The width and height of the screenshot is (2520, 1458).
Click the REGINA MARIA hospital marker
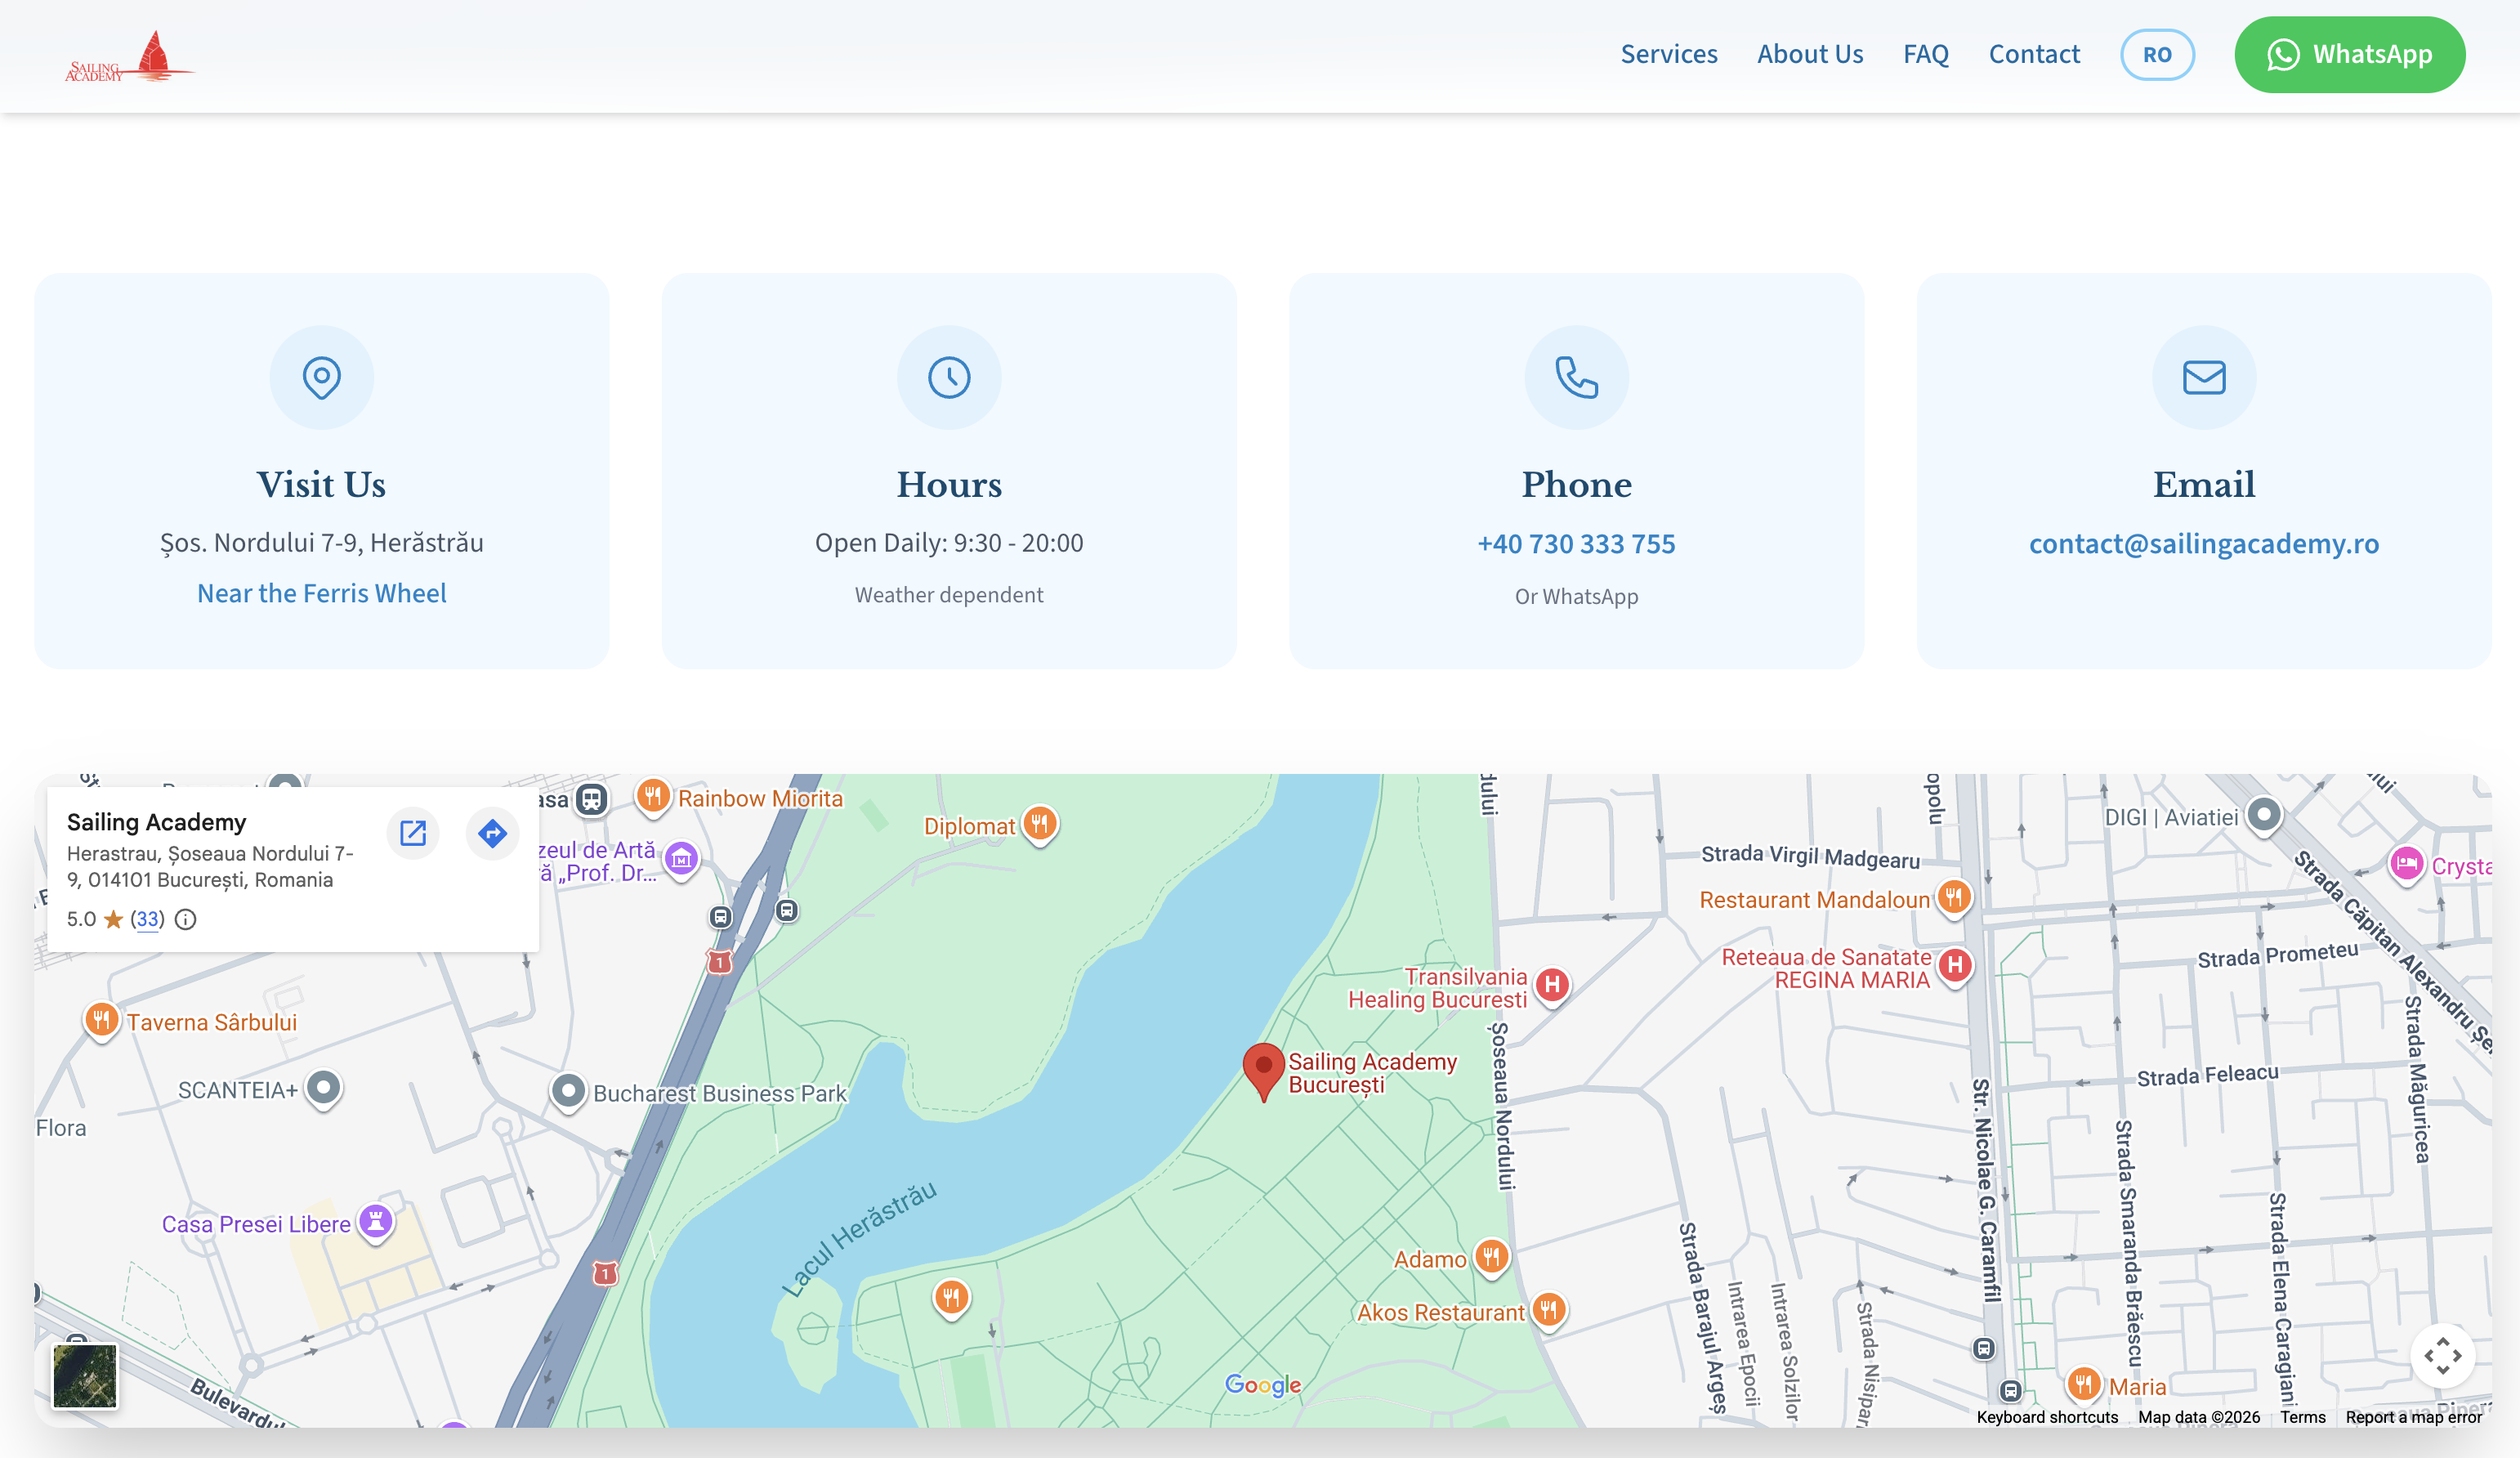coord(1955,966)
